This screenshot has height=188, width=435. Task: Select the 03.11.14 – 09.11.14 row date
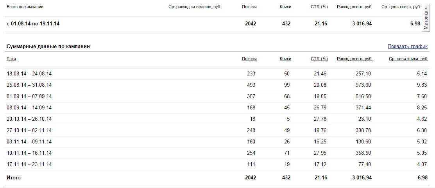(x=29, y=141)
